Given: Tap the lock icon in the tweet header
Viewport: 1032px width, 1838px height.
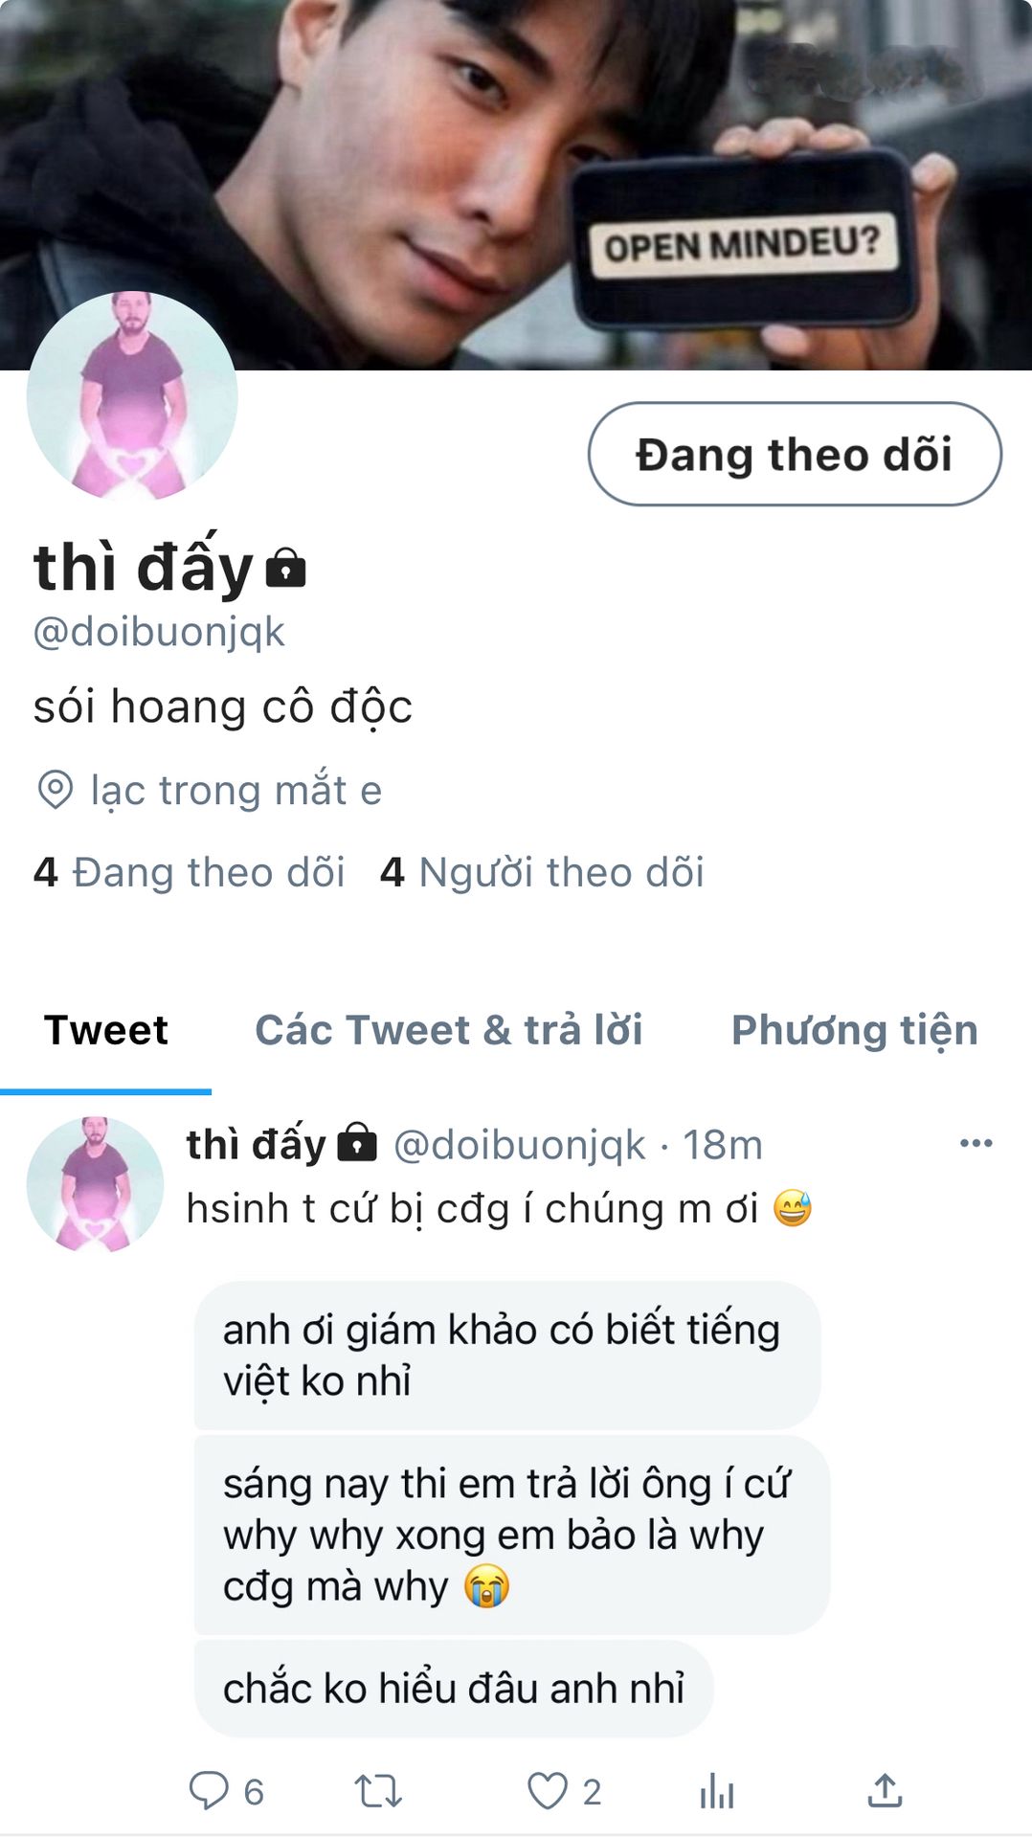Looking at the screenshot, I should [357, 1142].
